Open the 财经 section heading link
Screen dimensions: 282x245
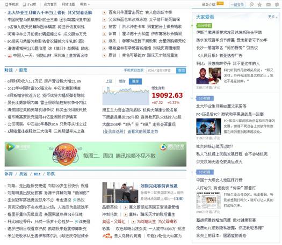pyautogui.click(x=9, y=70)
